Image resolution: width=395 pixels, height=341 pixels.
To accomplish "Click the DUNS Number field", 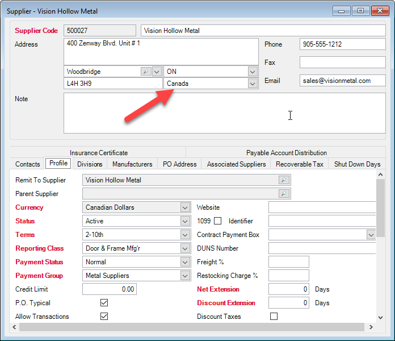I will tap(322, 248).
